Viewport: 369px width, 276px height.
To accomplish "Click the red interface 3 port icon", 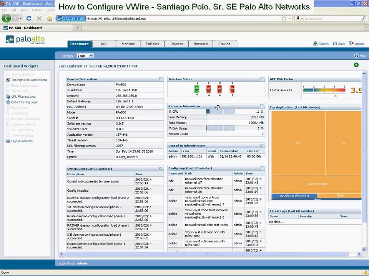I will (208, 87).
